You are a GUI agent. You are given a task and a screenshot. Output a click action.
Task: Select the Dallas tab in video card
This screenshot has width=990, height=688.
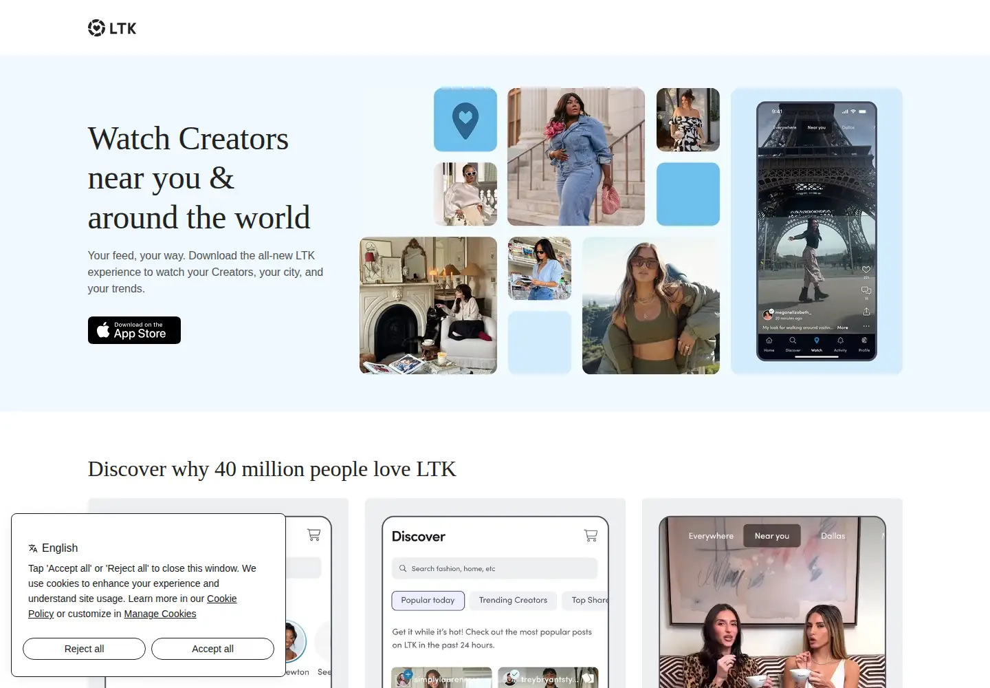click(x=833, y=536)
